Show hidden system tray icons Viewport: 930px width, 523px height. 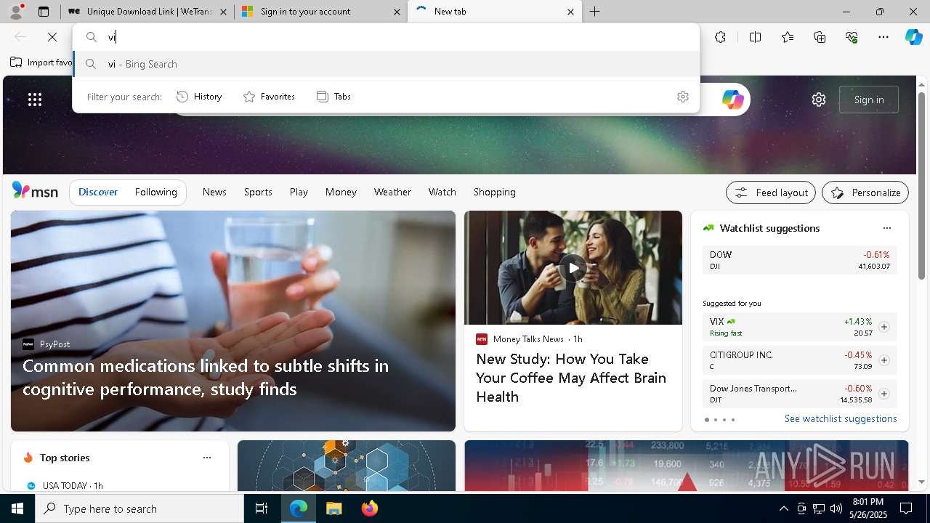[x=783, y=508]
